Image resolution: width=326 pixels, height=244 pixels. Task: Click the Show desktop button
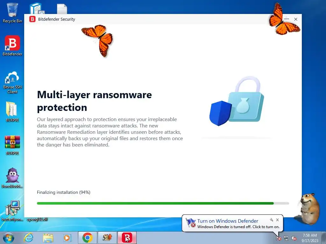[x=324, y=238]
